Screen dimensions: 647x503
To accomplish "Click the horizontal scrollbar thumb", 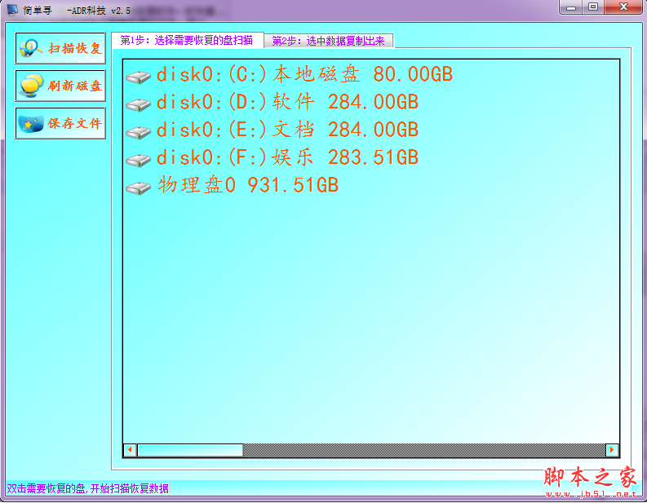I will tap(190, 450).
